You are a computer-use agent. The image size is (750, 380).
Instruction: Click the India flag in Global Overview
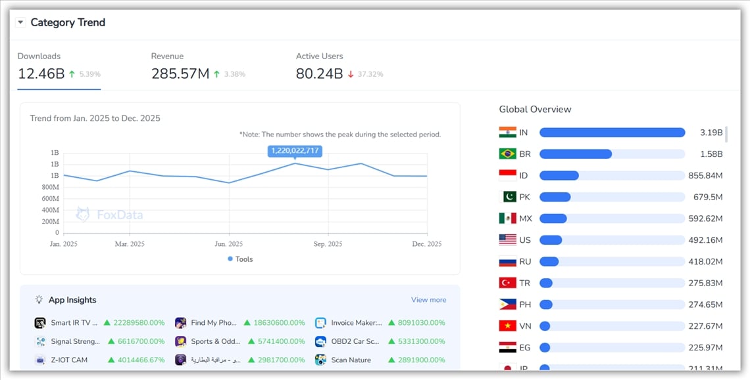(x=507, y=133)
